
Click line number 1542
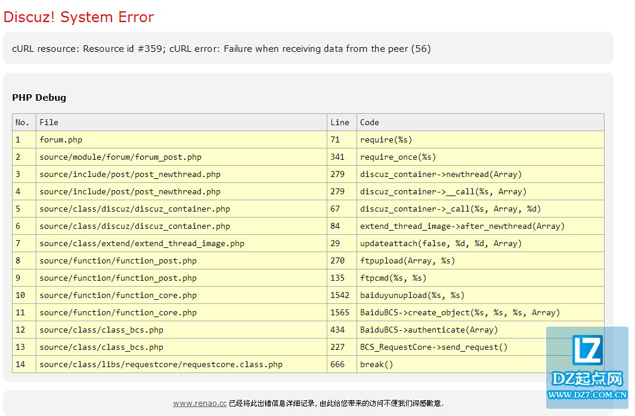pyautogui.click(x=340, y=296)
